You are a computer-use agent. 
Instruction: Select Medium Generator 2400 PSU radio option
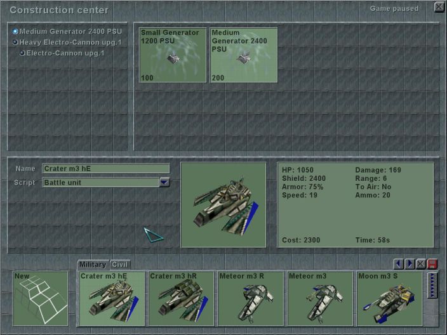tap(15, 31)
